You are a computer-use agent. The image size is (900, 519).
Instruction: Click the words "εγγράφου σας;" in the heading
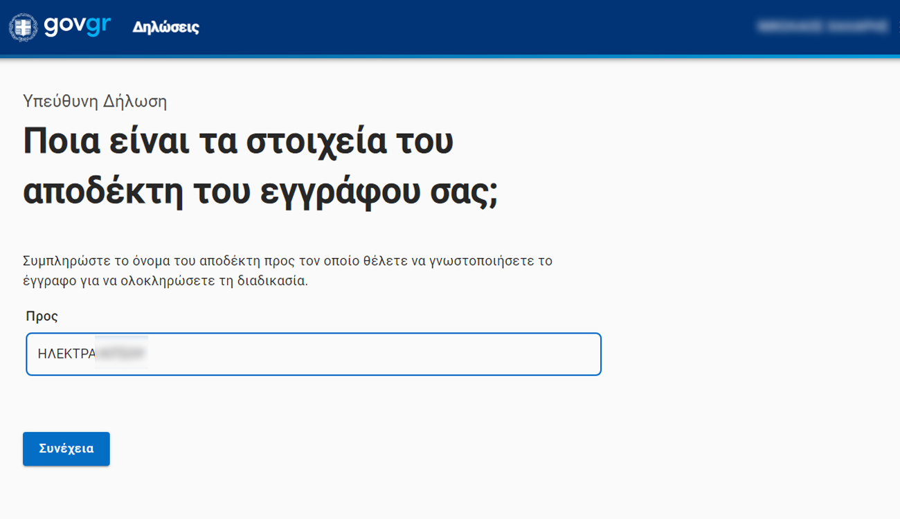(x=379, y=193)
